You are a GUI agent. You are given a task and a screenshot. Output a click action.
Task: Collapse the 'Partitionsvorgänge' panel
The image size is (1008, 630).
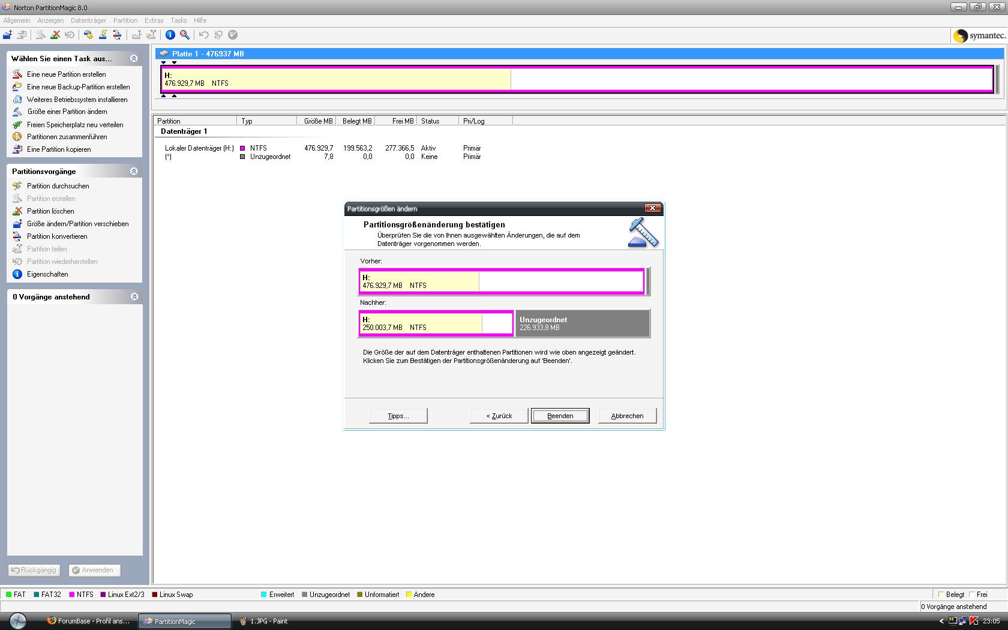(x=134, y=171)
